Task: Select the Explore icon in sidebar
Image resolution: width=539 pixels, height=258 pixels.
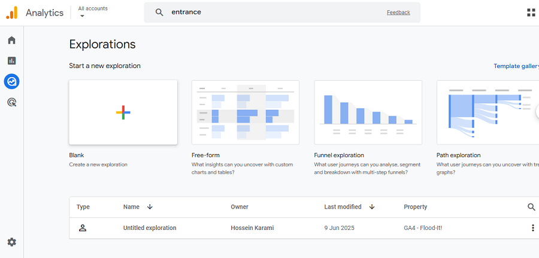Action: point(11,81)
